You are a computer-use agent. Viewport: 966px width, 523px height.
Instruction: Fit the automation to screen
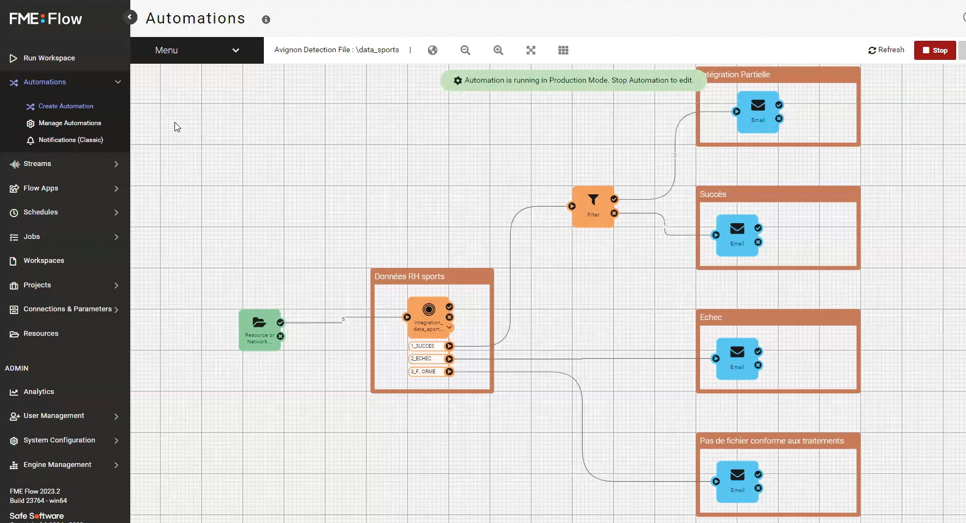point(531,50)
